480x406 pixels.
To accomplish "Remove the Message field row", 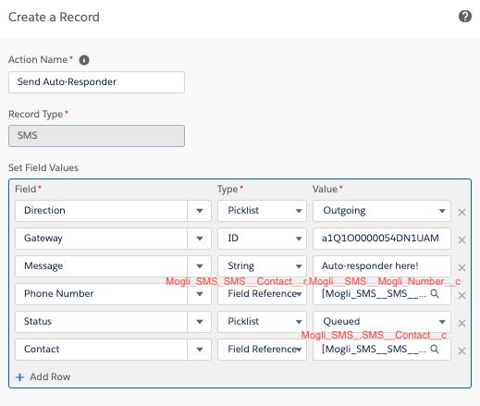I will coord(462,267).
